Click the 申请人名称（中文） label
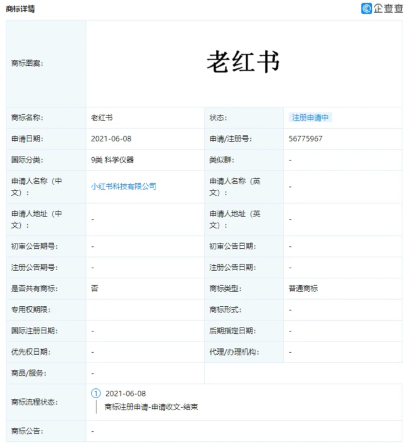 37,187
